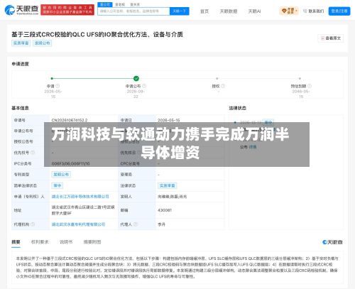This screenshot has width=355, height=289.
Task: Open the 天眼AI navigation item
Action: pyautogui.click(x=254, y=11)
